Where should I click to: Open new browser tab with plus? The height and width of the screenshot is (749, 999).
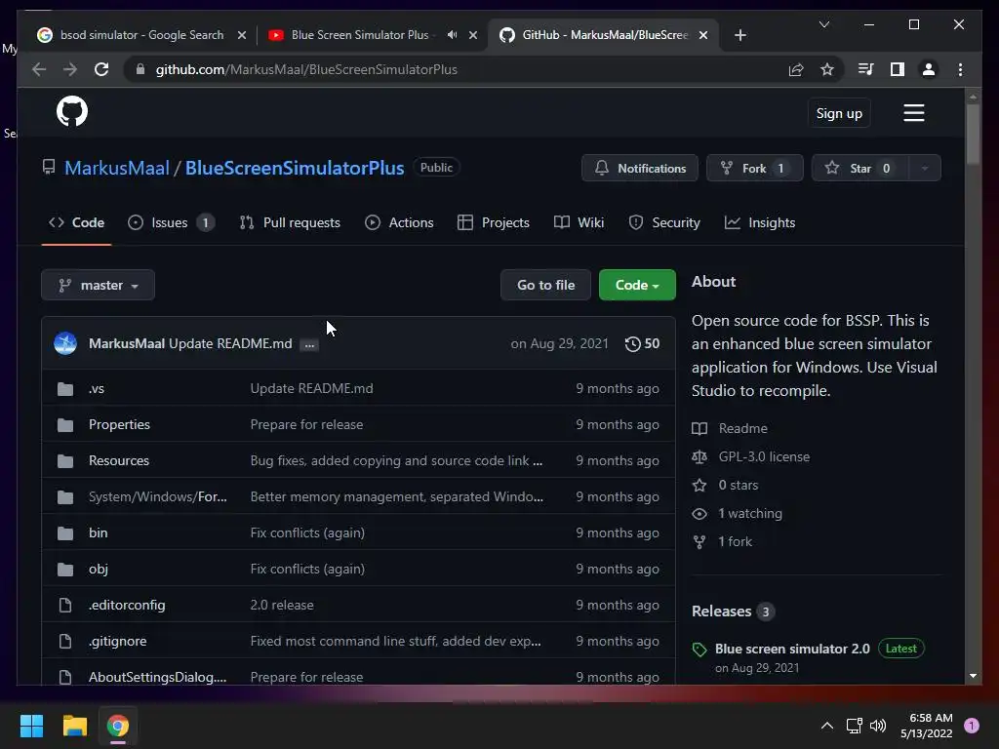pos(739,35)
